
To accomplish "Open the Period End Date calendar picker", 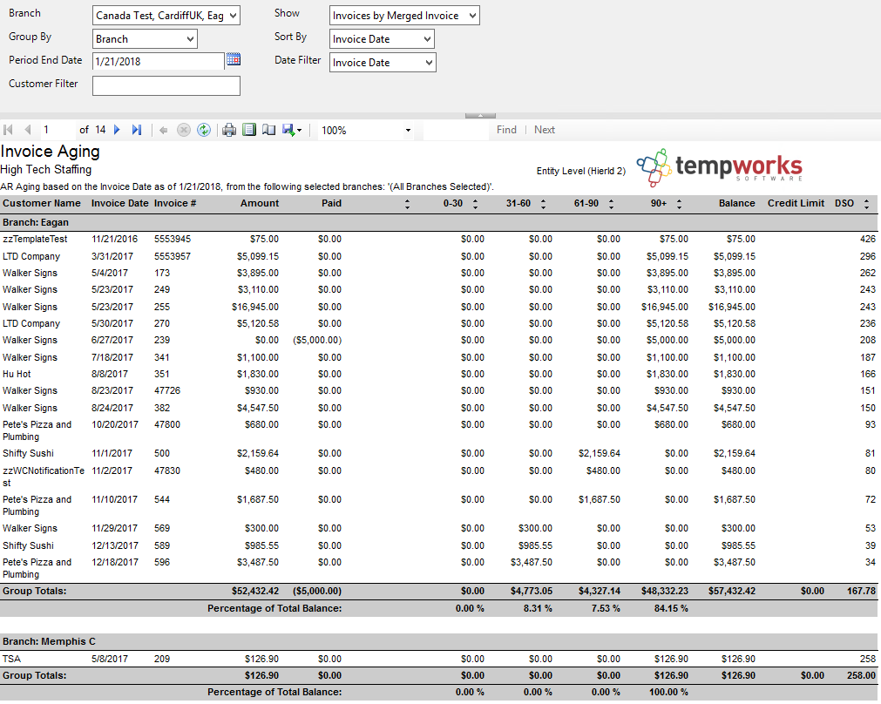I will [x=233, y=60].
